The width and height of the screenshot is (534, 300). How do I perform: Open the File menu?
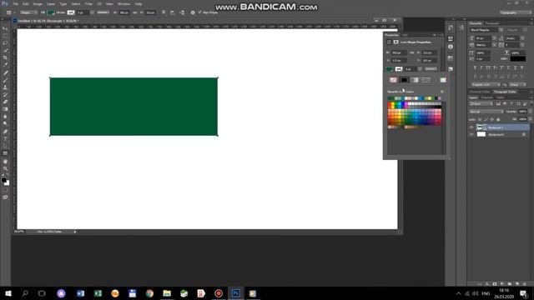tap(16, 3)
